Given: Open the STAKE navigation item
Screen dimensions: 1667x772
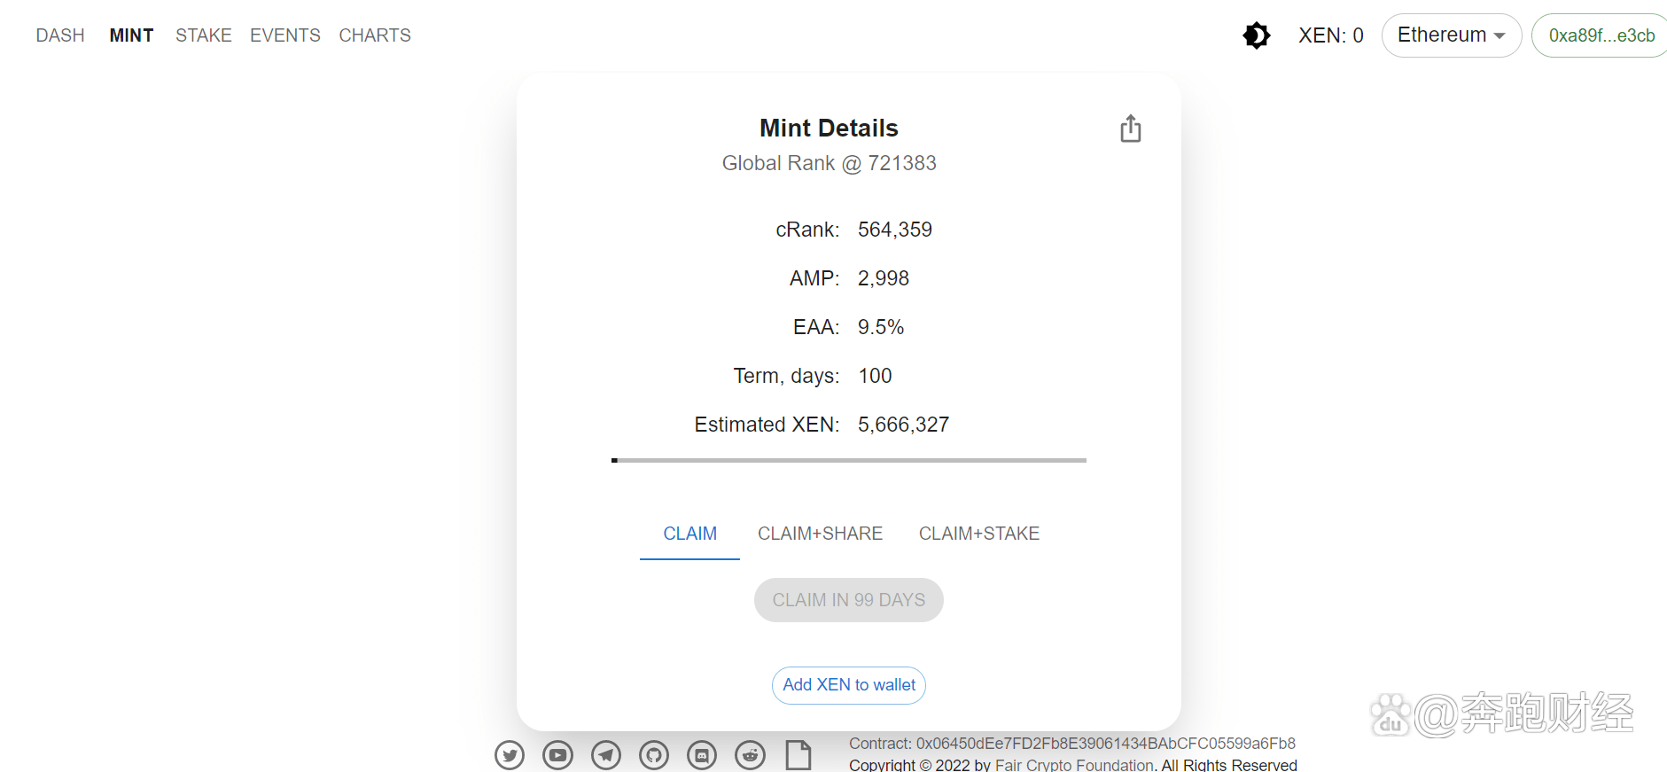Looking at the screenshot, I should (203, 35).
